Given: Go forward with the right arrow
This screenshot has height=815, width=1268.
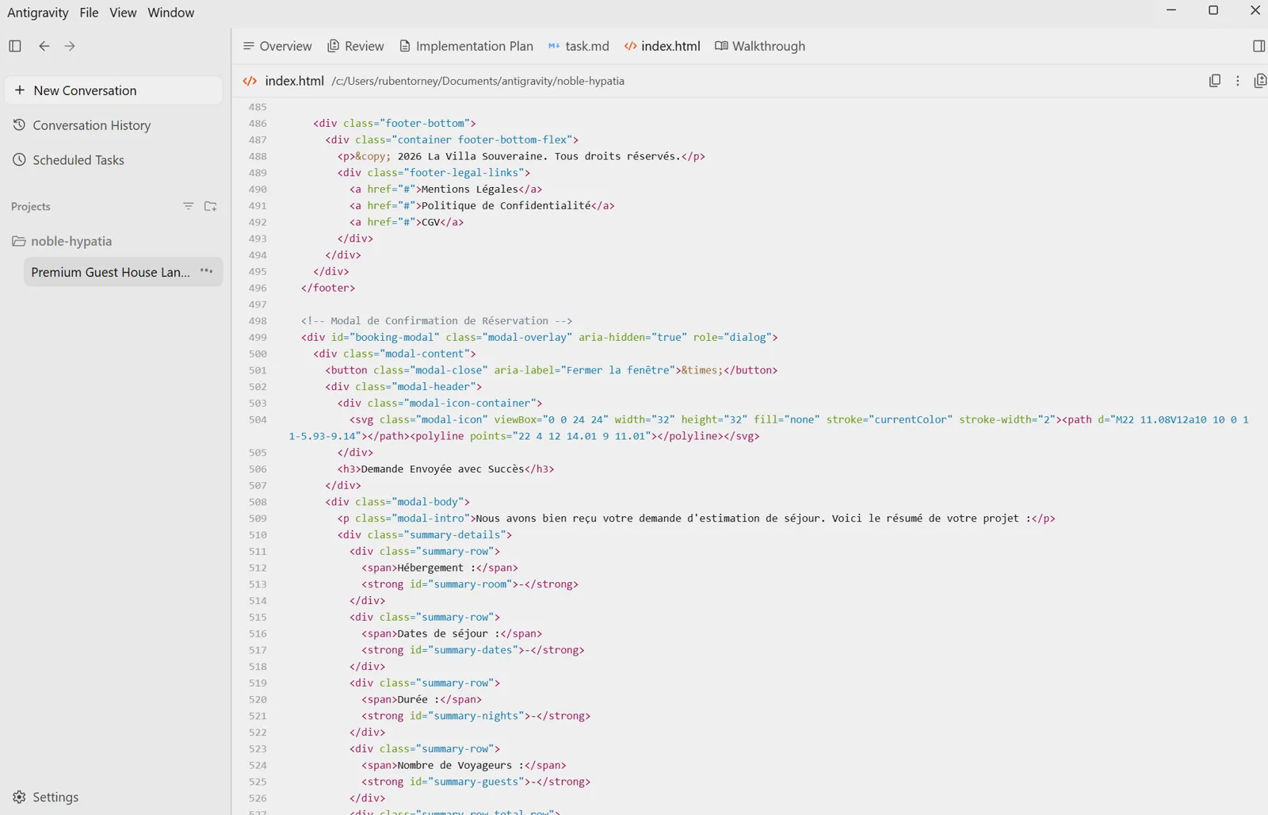Looking at the screenshot, I should coord(70,46).
